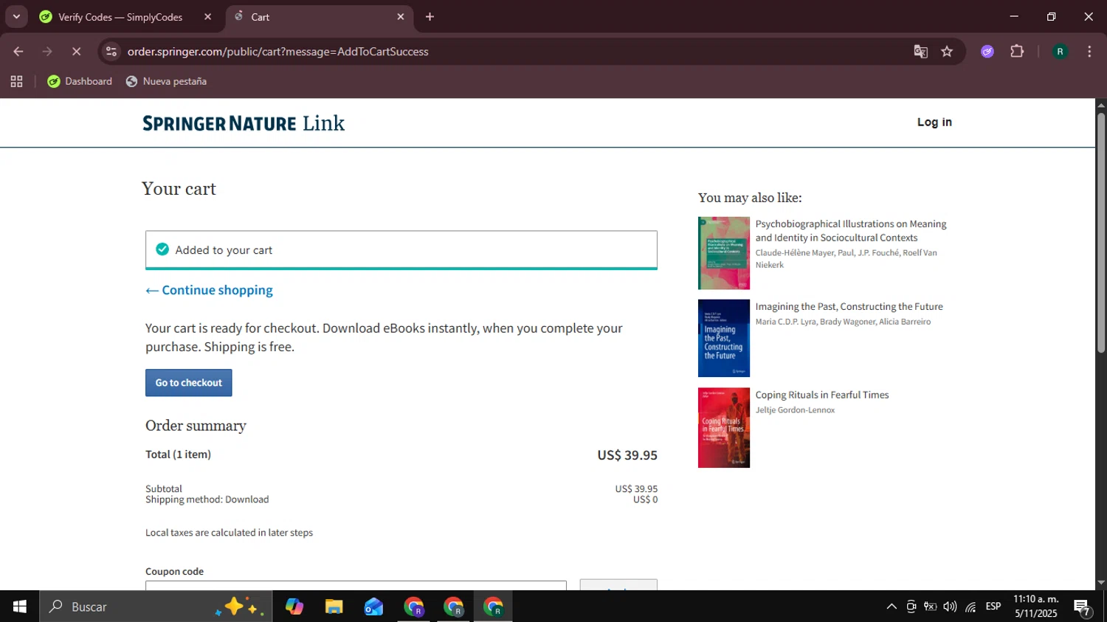Open the Nueva pestaña bookmark
Image resolution: width=1107 pixels, height=622 pixels.
166,81
